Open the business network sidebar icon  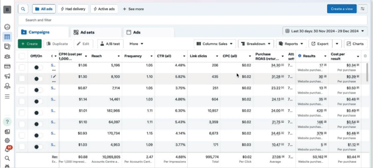[7, 86]
